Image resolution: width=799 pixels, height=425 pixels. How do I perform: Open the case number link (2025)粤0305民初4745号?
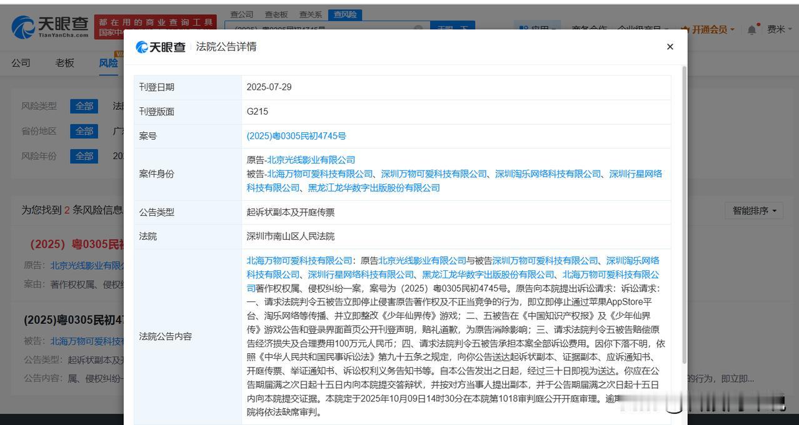296,135
